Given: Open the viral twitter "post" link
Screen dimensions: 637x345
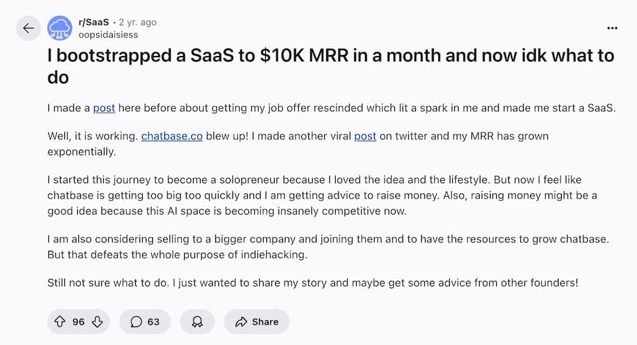Looking at the screenshot, I should 365,136.
